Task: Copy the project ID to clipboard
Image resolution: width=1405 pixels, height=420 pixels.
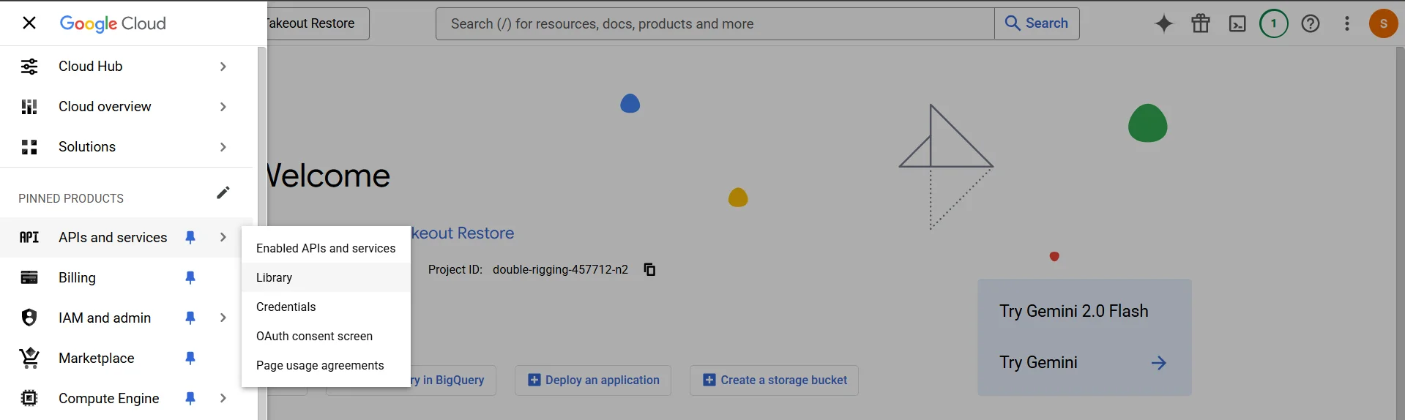Action: [x=649, y=269]
